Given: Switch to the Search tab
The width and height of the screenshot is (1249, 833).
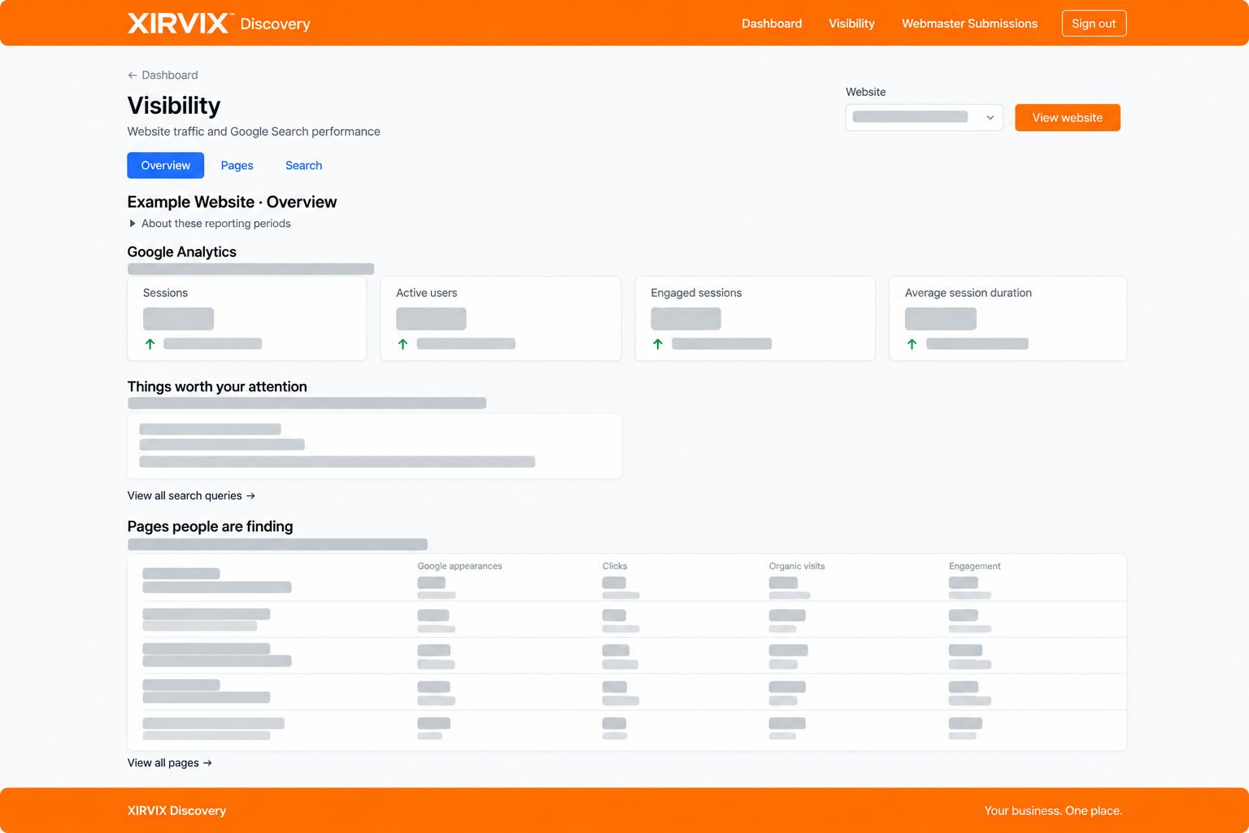Looking at the screenshot, I should pos(303,165).
